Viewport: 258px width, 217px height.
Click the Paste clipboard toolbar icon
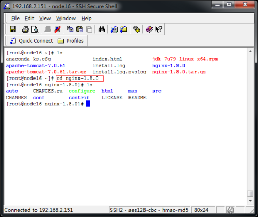coord(79,29)
